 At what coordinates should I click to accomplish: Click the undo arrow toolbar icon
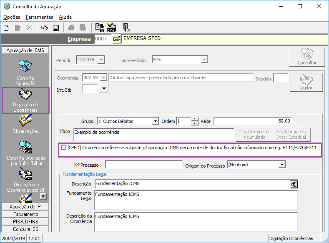coord(44,28)
